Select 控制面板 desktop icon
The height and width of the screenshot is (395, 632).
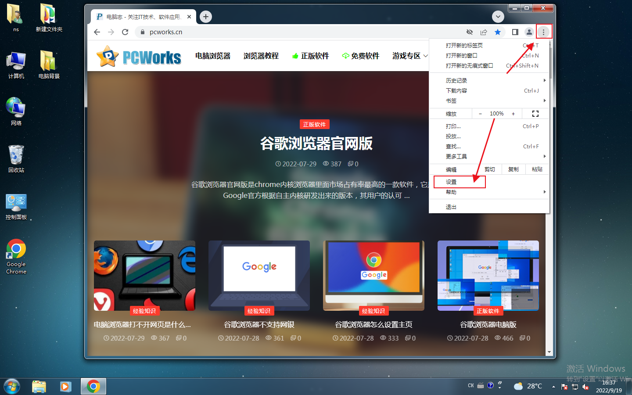[x=16, y=207]
